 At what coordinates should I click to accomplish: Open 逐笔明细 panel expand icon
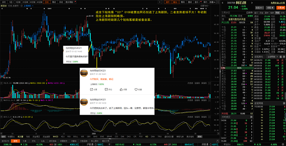tap(284, 103)
